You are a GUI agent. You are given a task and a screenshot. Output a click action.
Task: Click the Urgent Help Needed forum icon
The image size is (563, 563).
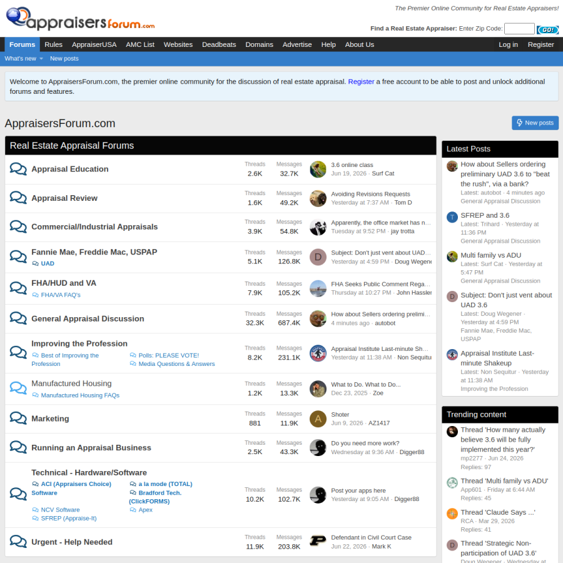[x=18, y=542]
